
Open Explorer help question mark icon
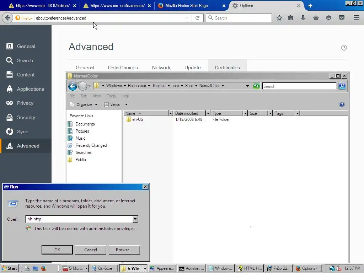tap(342, 105)
